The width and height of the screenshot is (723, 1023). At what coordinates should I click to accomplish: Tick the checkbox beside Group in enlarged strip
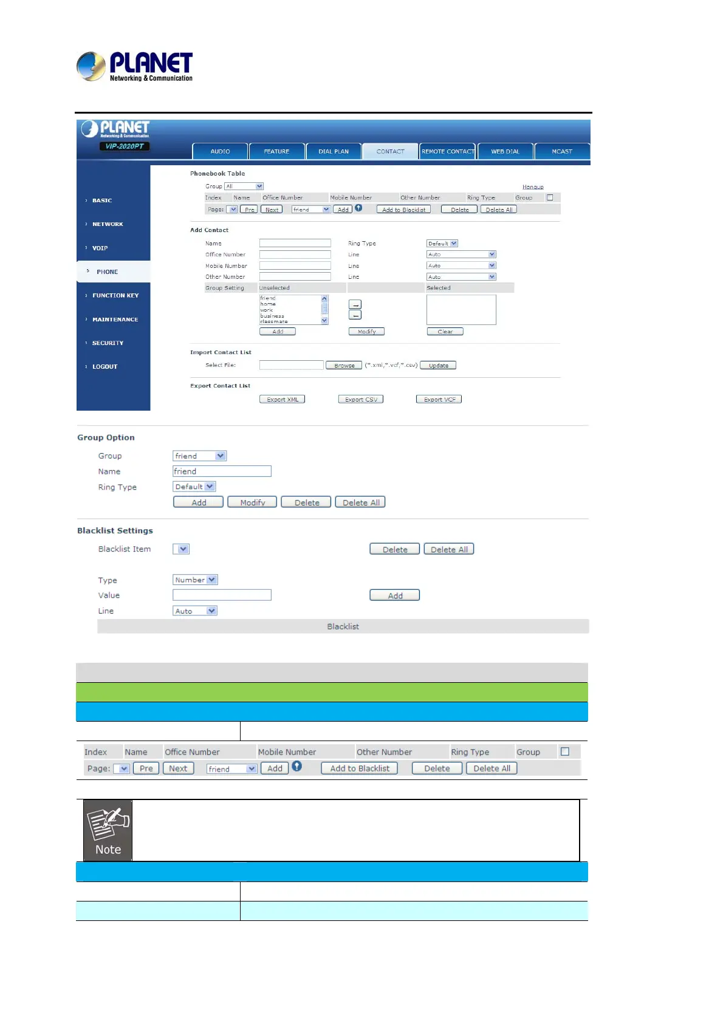coord(565,752)
